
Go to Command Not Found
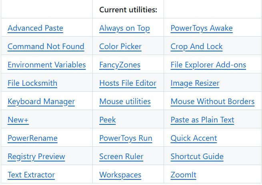(46, 47)
